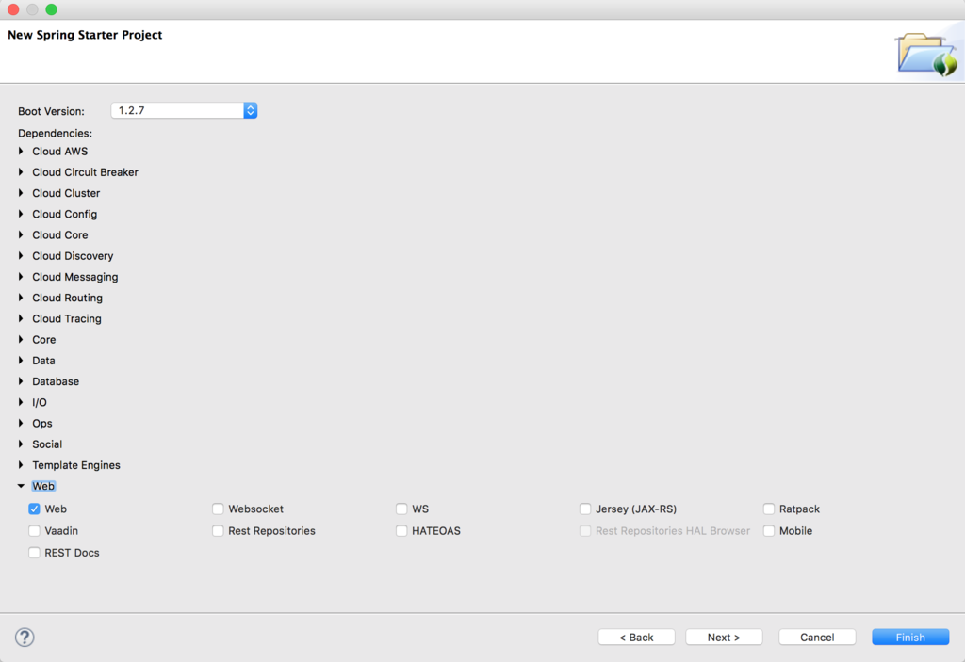Expand the Cloud Cluster group
The image size is (965, 662).
tap(21, 193)
